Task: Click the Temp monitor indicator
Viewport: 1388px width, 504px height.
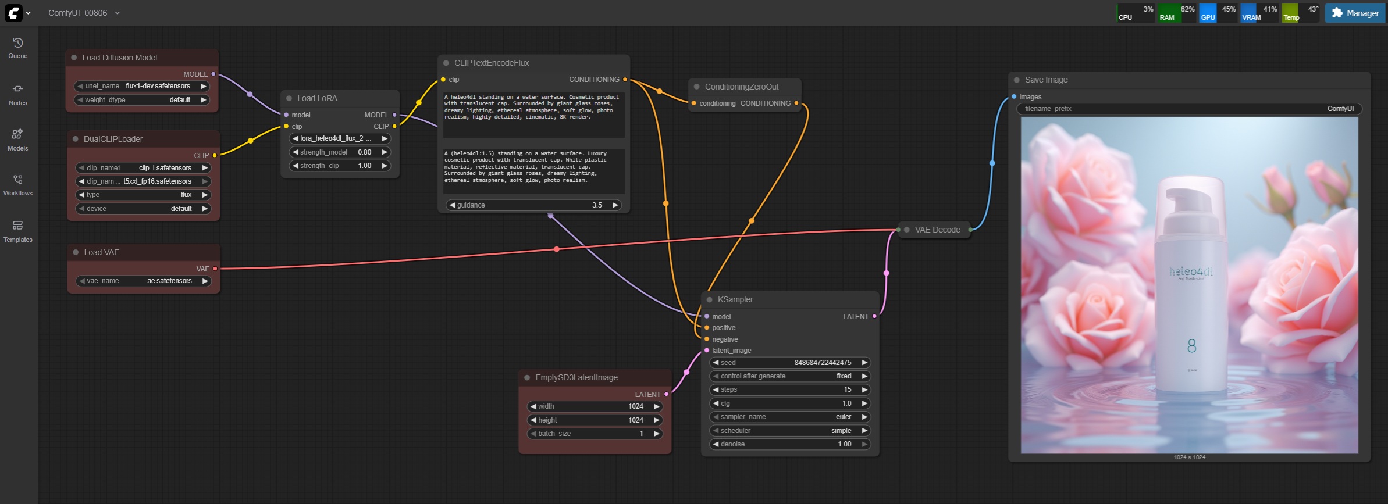Action: click(x=1300, y=13)
